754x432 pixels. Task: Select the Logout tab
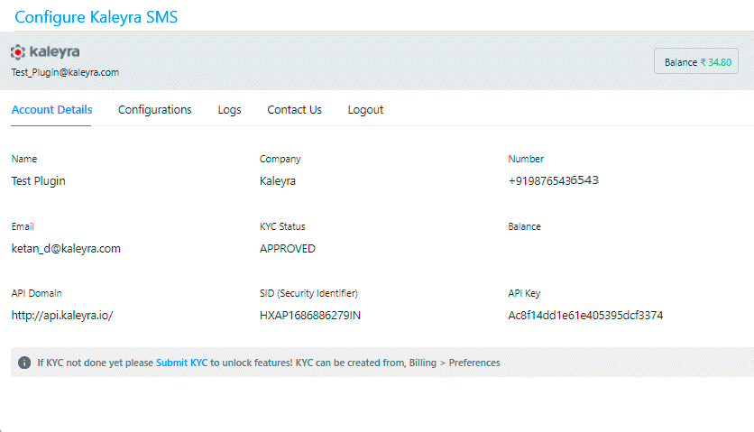(365, 110)
